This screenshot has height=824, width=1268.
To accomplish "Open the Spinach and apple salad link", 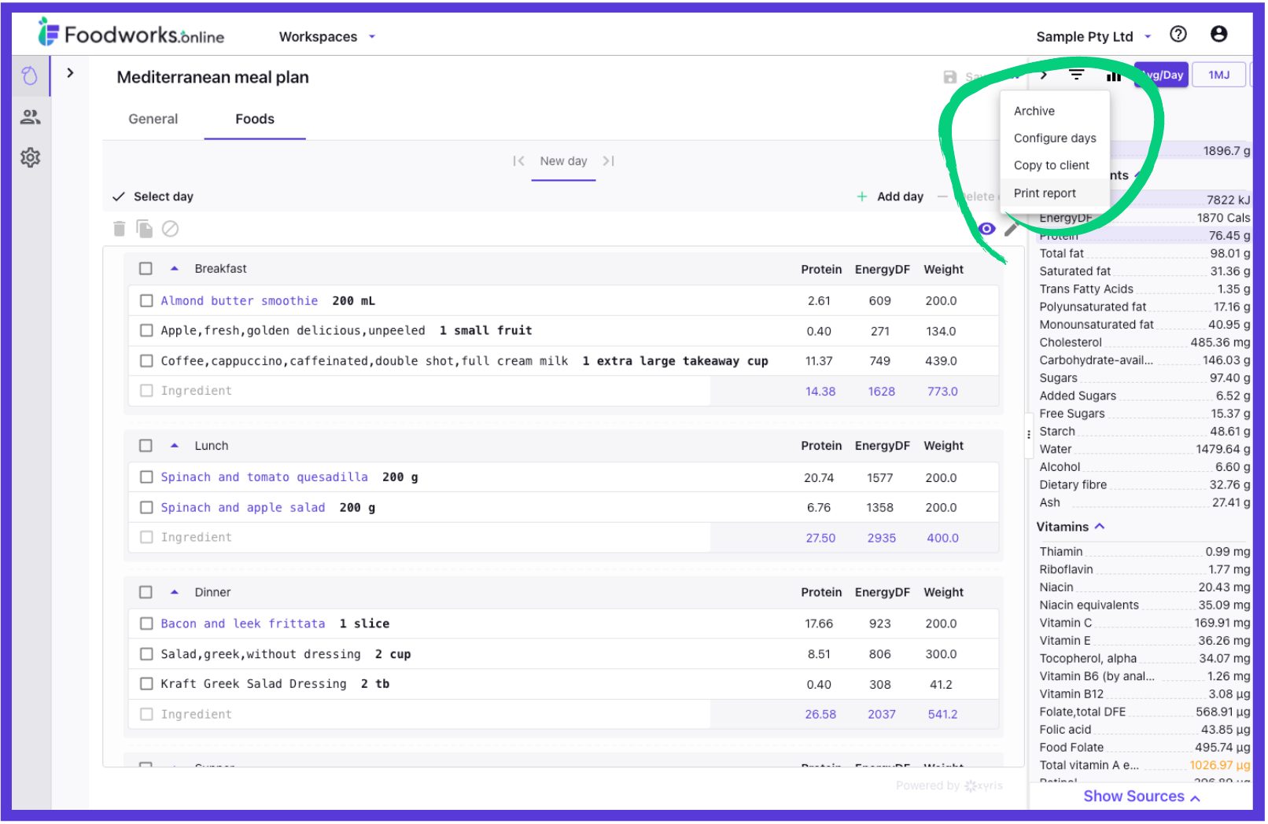I will pyautogui.click(x=243, y=508).
